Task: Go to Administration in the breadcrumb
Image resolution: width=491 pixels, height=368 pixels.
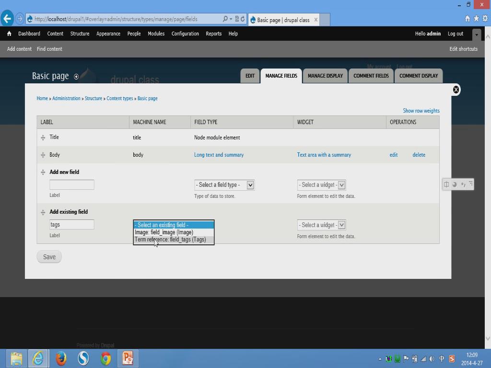Action: 66,98
